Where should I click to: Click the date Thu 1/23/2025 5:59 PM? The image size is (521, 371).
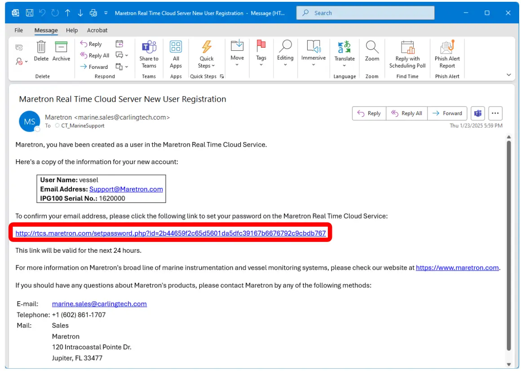(x=476, y=126)
